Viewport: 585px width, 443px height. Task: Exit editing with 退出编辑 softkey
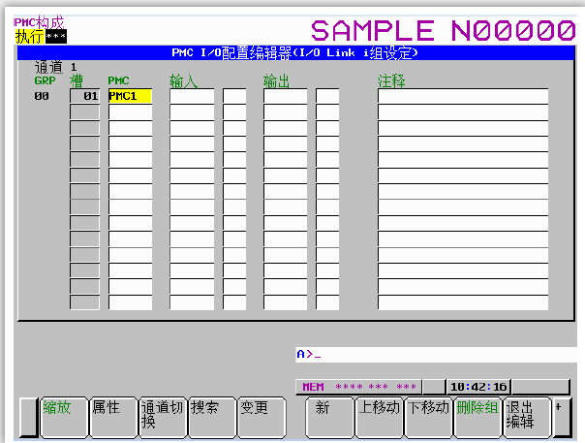click(x=527, y=414)
